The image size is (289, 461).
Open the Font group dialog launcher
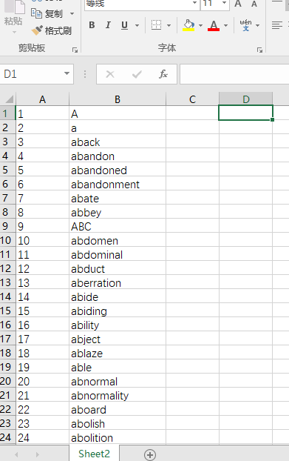click(x=259, y=50)
